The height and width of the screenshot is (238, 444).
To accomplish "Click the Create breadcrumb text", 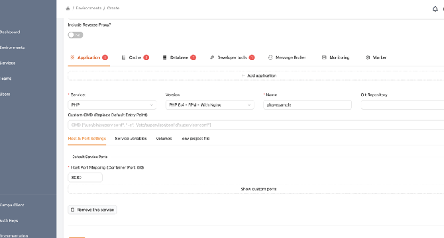I will click(113, 8).
